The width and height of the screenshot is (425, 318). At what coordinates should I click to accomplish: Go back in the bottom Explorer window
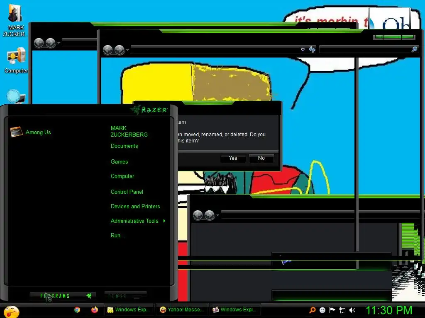(x=198, y=215)
